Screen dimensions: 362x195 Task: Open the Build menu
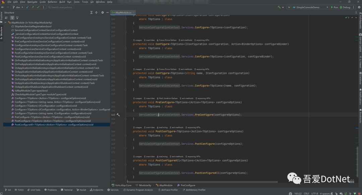point(62,2)
